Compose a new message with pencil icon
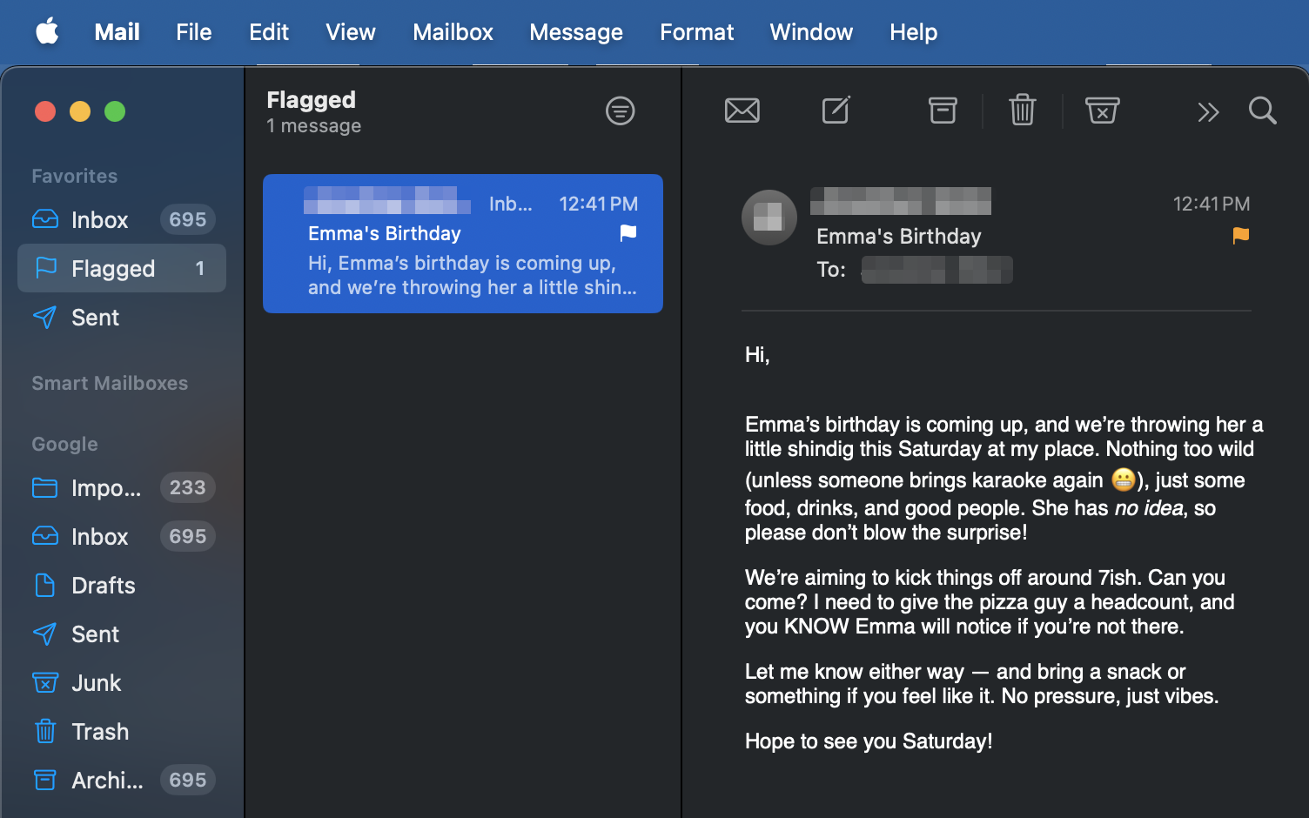Screen dimensions: 1309x818 836,111
